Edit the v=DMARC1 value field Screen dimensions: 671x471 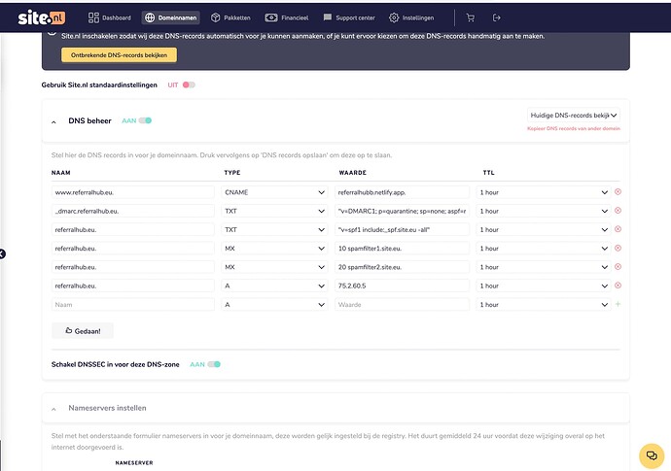(x=402, y=211)
